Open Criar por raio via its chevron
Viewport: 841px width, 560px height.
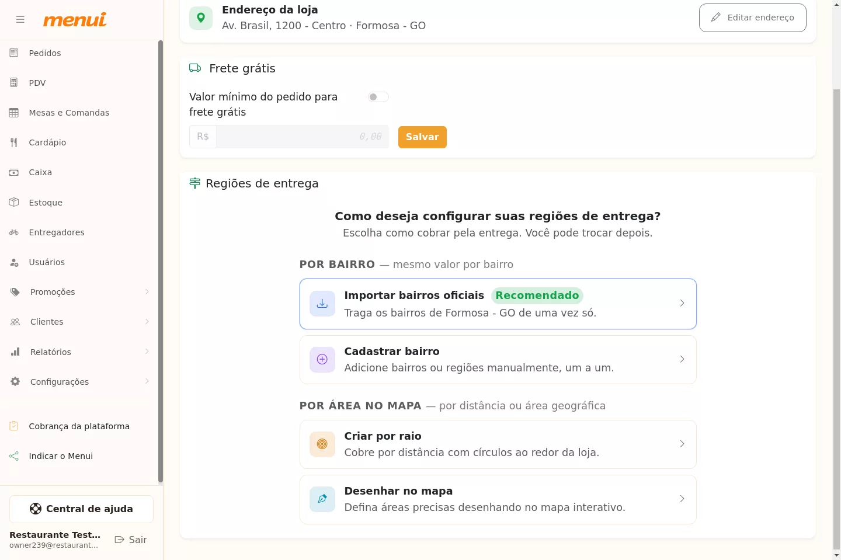tap(682, 444)
